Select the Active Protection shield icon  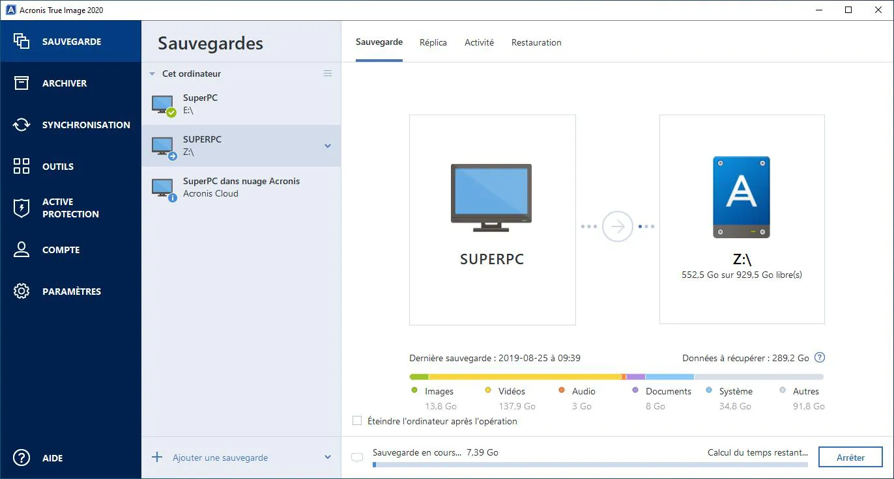(22, 208)
